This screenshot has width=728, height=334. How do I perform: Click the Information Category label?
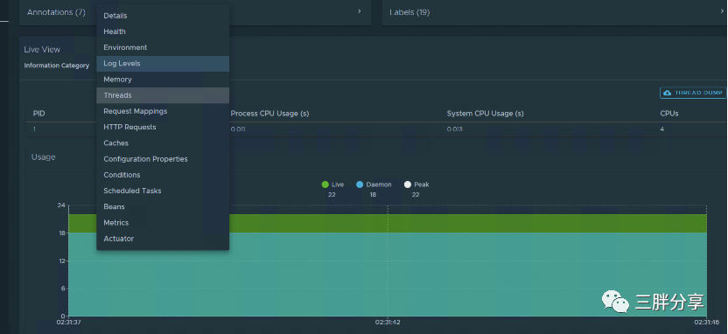click(57, 66)
